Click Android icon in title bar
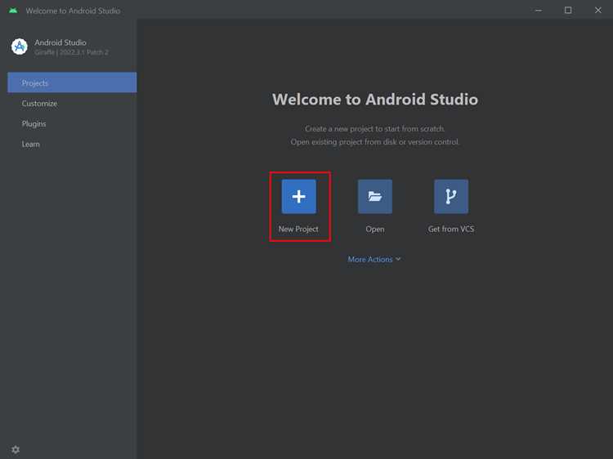Viewport: 613px width, 459px height. click(x=13, y=11)
